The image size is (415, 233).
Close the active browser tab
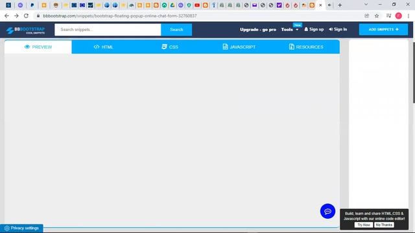tap(320, 5)
